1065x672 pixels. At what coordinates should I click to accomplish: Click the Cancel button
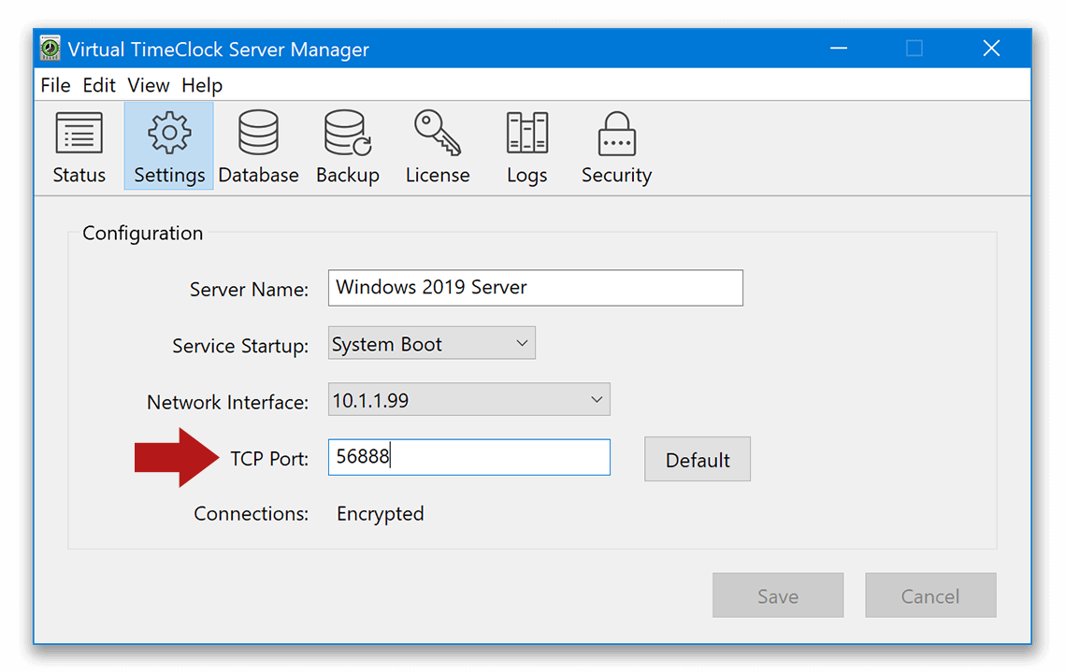click(x=930, y=596)
